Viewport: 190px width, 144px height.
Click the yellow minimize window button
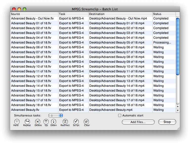pyautogui.click(x=19, y=9)
